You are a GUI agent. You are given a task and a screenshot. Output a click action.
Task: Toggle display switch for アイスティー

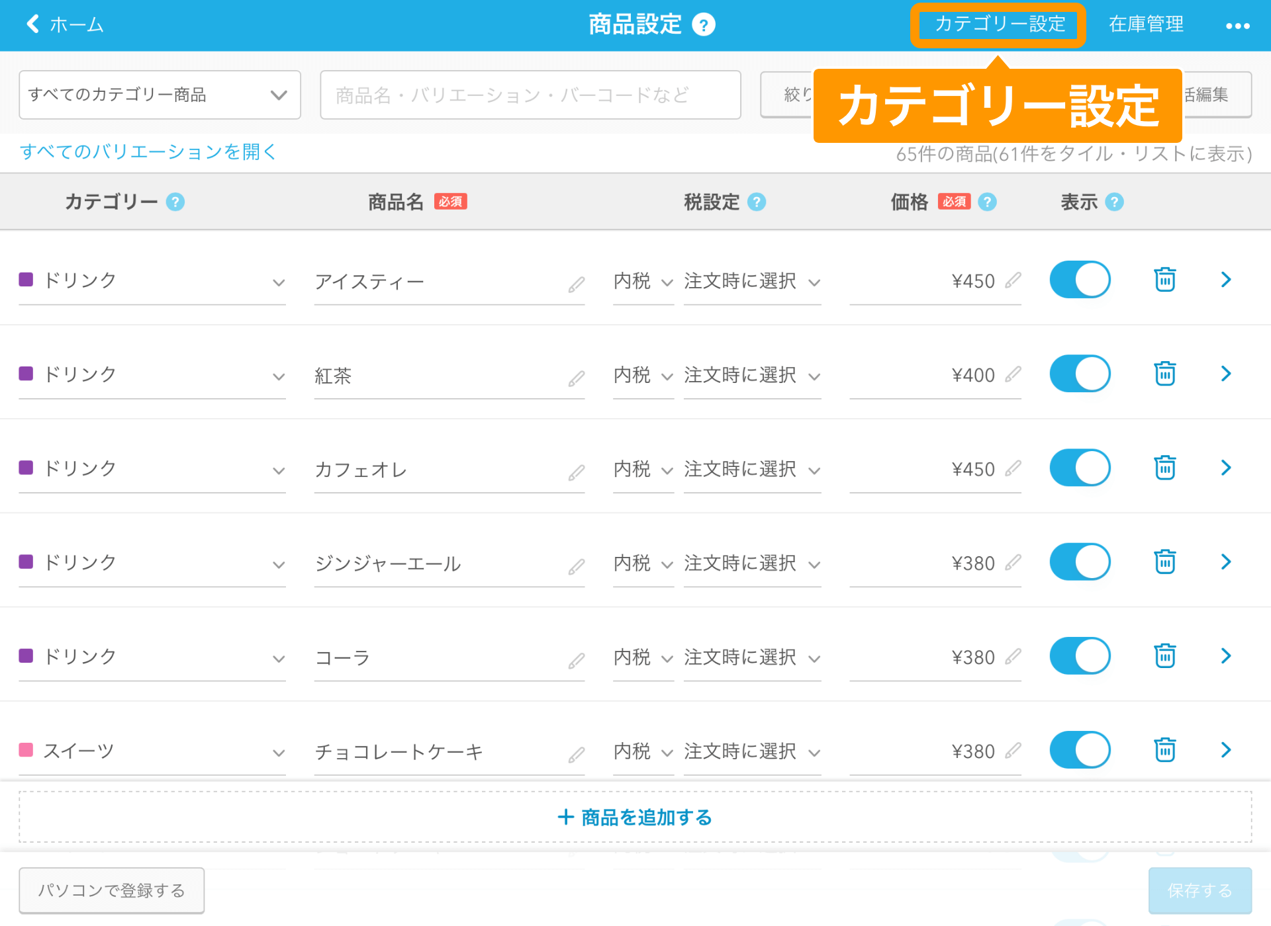click(1080, 280)
